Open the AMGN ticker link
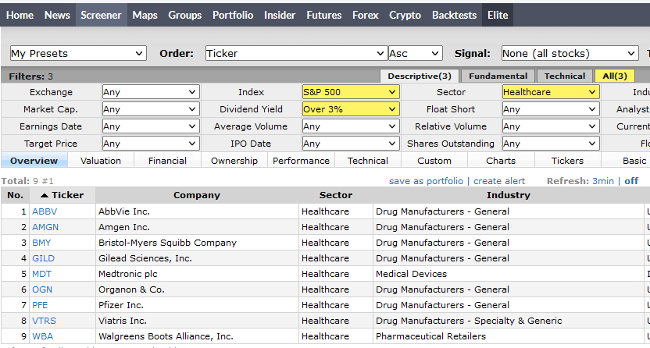The height and width of the screenshot is (348, 650). [x=45, y=227]
